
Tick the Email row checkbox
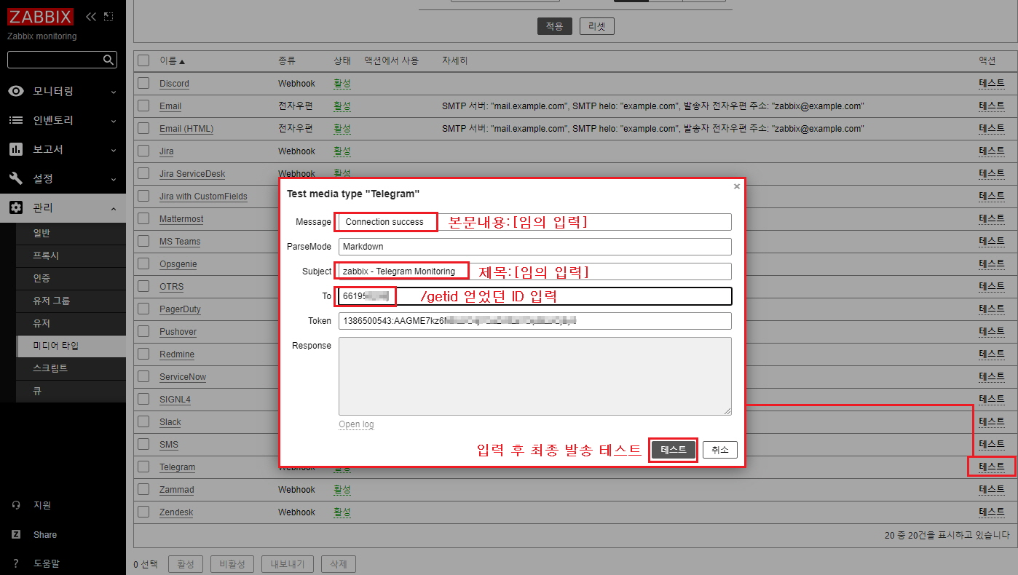143,106
